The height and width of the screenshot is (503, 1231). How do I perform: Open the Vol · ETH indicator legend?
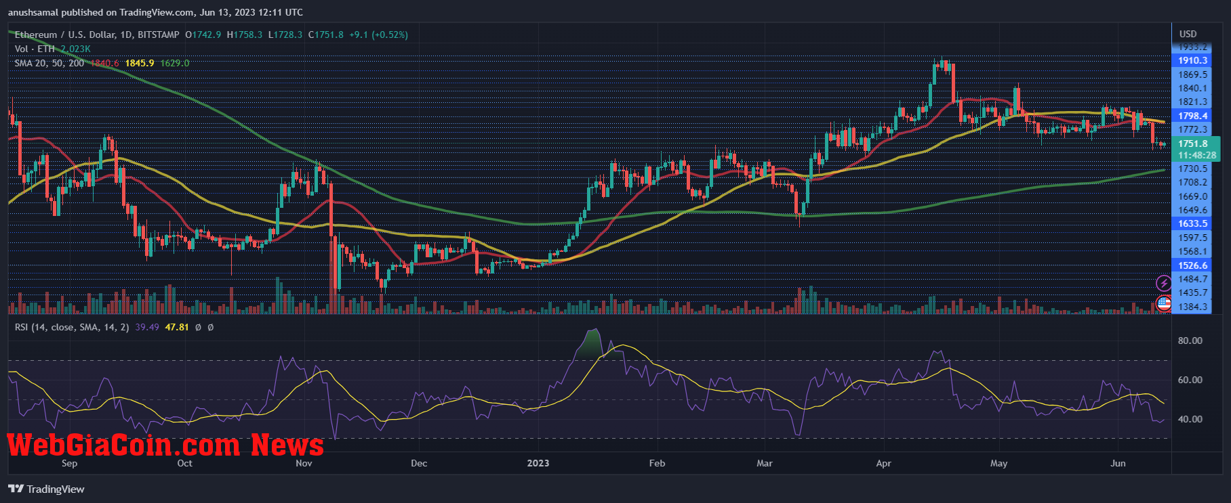(34, 49)
